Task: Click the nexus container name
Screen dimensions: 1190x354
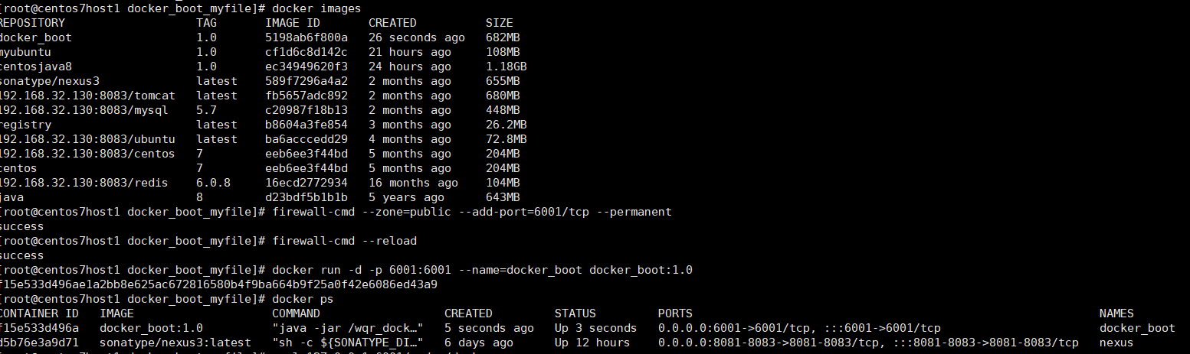Action: [1116, 343]
